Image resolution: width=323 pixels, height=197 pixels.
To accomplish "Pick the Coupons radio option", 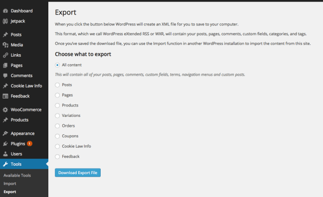I will (57, 136).
